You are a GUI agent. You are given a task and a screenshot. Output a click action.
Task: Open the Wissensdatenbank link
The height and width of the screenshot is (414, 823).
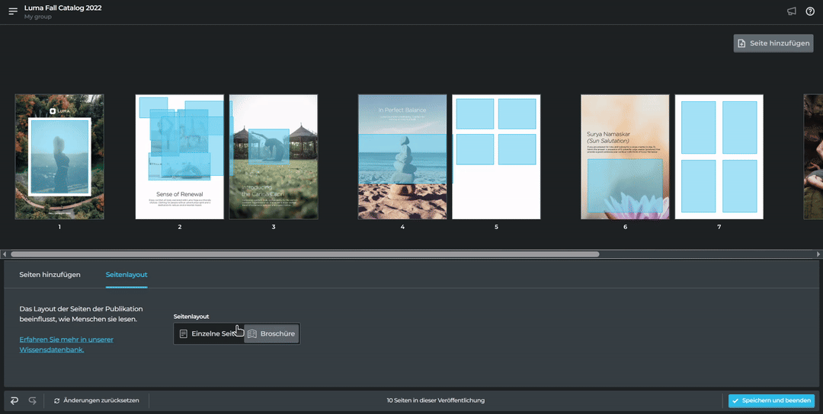pos(66,344)
